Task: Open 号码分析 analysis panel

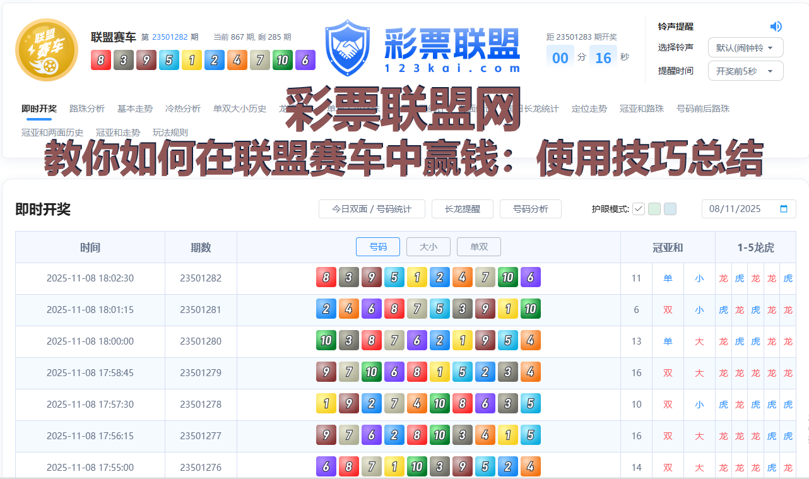Action: pos(530,208)
